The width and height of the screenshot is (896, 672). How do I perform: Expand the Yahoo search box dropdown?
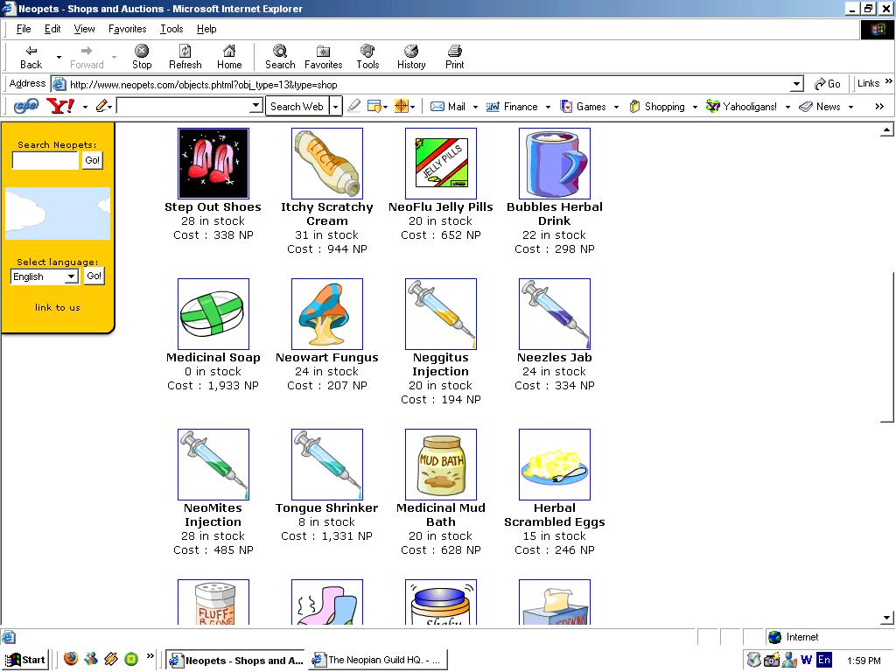click(256, 106)
